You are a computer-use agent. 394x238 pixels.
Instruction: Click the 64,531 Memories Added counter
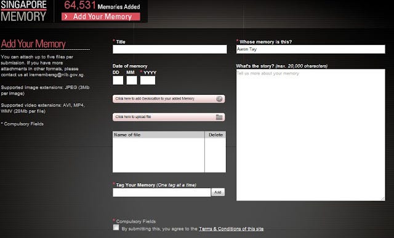pos(102,6)
